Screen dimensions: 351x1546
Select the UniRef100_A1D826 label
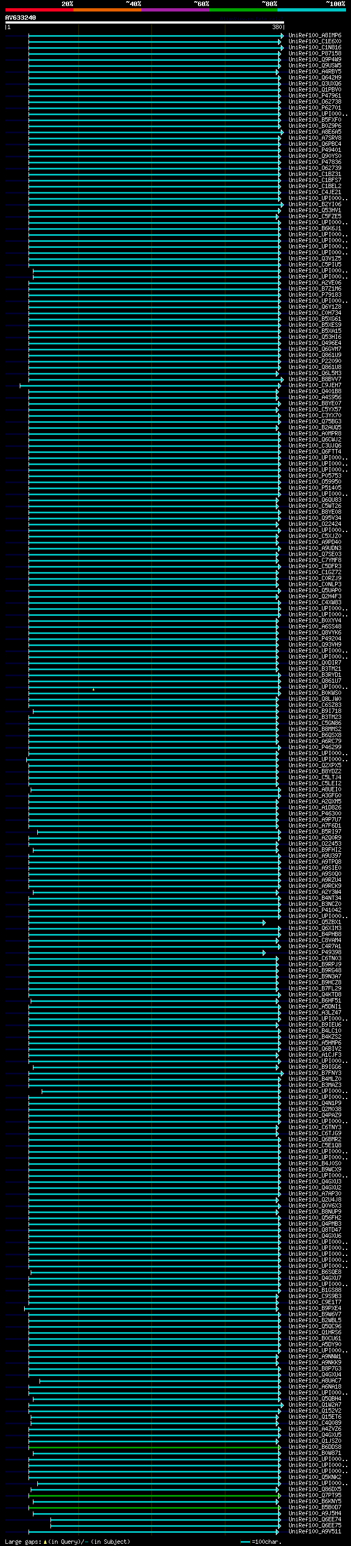pos(314,807)
